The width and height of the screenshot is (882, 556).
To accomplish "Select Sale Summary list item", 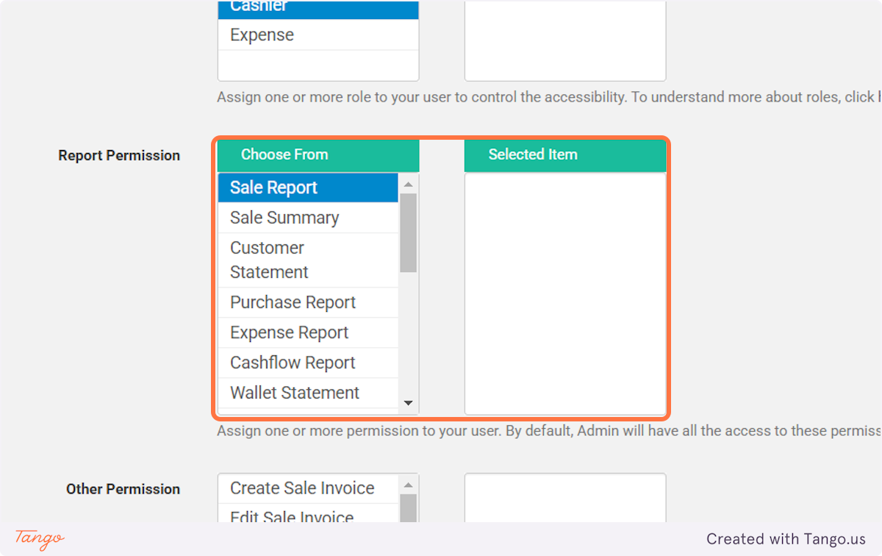I will click(308, 218).
